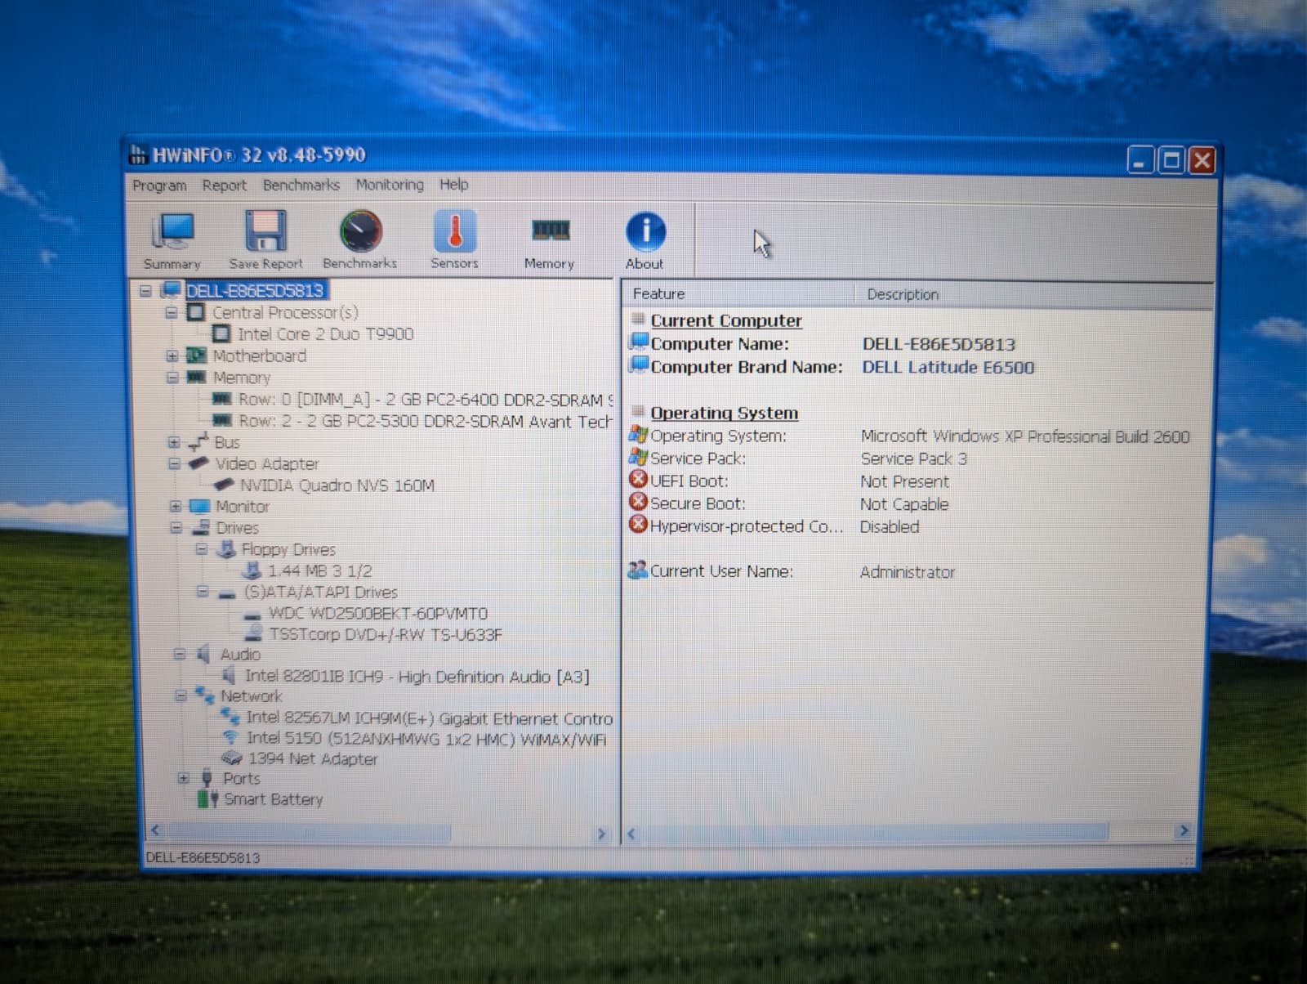The image size is (1307, 984).
Task: Expand the Ports tree node
Action: (183, 778)
